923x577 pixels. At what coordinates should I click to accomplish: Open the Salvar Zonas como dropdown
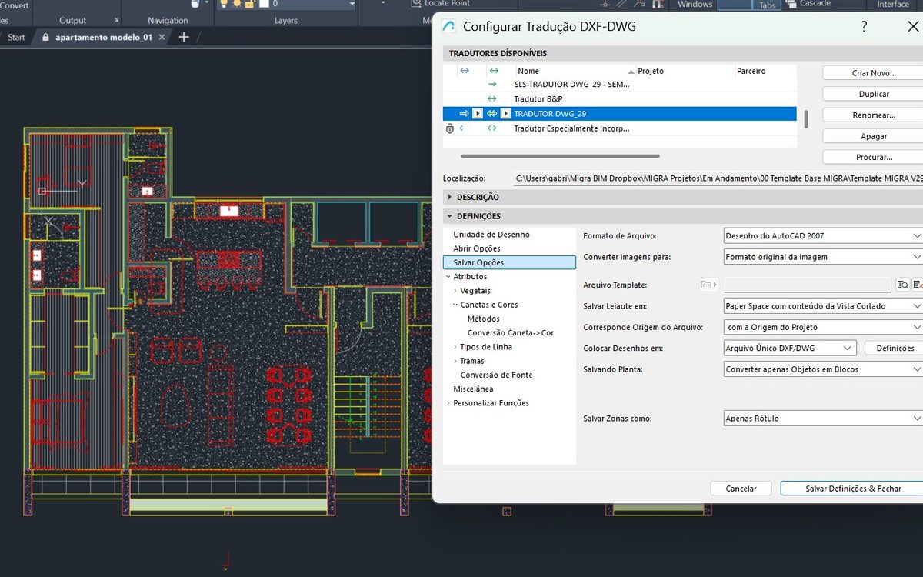823,419
